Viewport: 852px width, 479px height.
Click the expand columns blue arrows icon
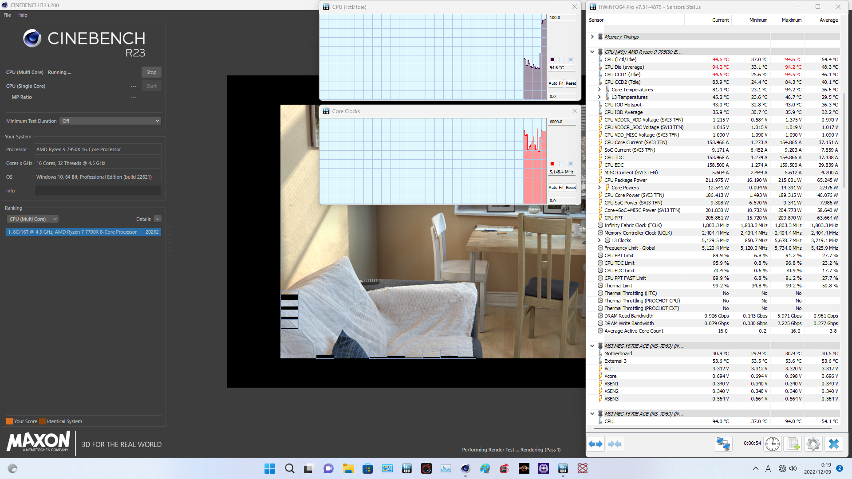tap(596, 444)
